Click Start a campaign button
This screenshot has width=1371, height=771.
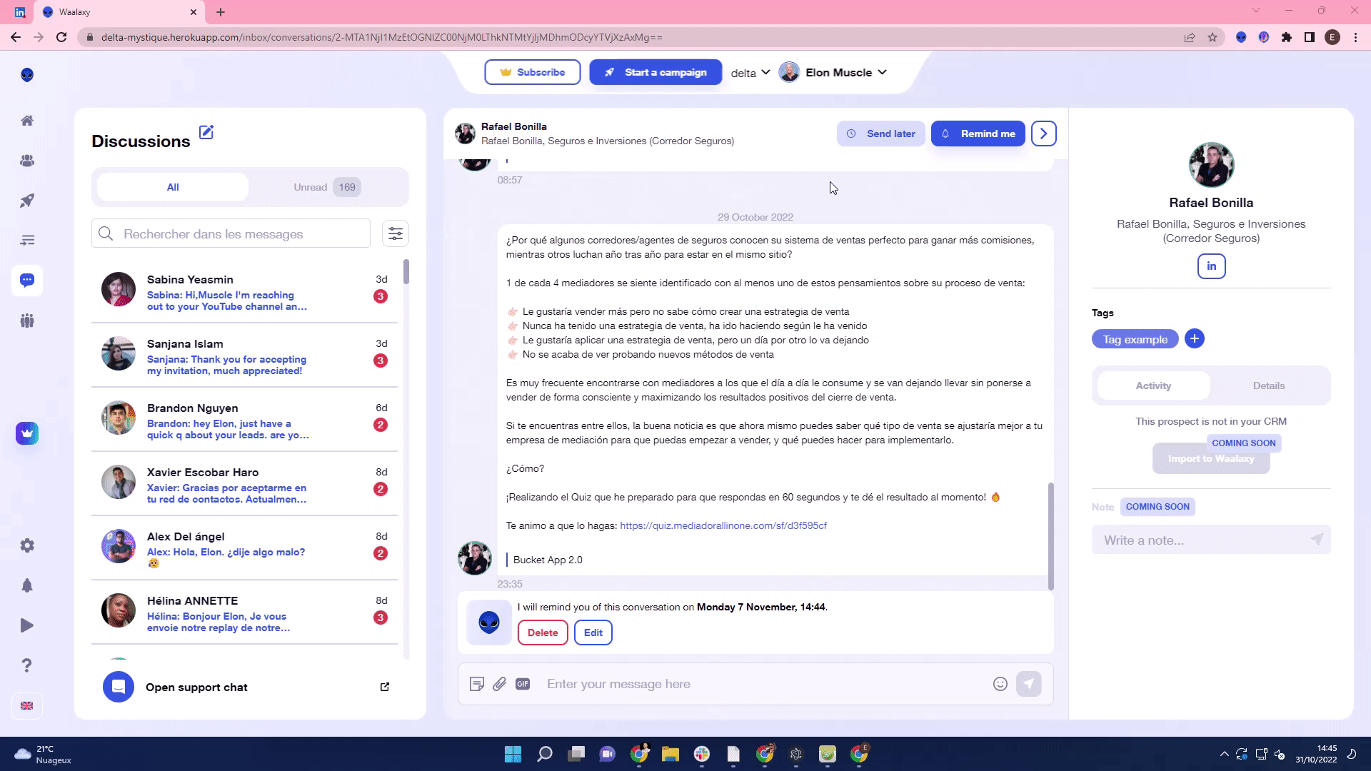click(x=656, y=72)
